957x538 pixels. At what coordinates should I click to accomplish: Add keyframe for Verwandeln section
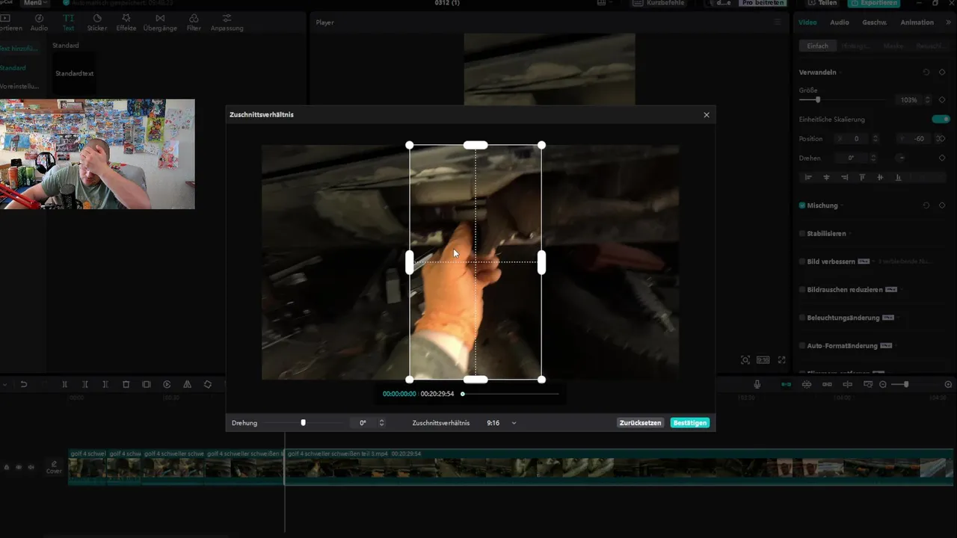(942, 72)
